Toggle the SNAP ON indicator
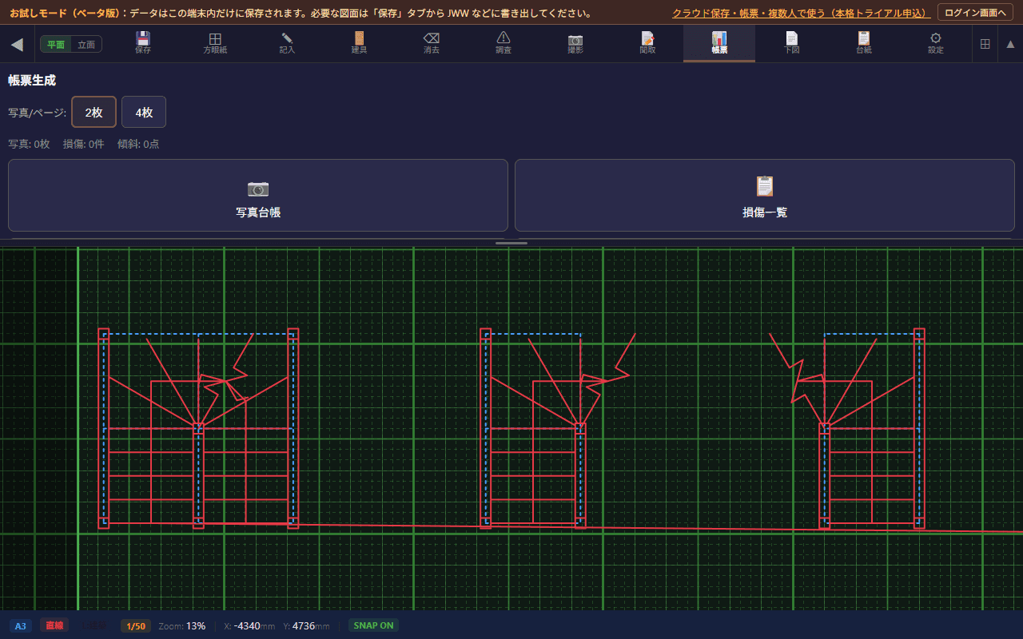 (373, 625)
